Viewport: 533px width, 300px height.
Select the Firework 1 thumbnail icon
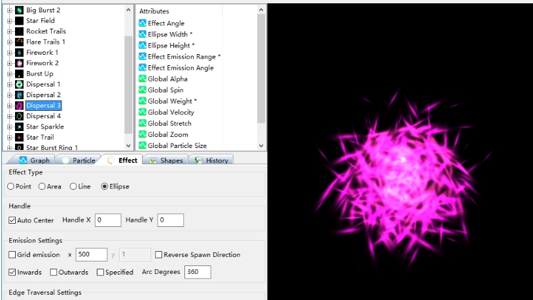pos(19,53)
